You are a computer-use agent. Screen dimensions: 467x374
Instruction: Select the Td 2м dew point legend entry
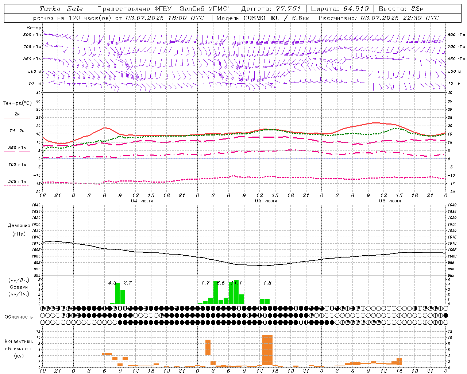pyautogui.click(x=17, y=133)
